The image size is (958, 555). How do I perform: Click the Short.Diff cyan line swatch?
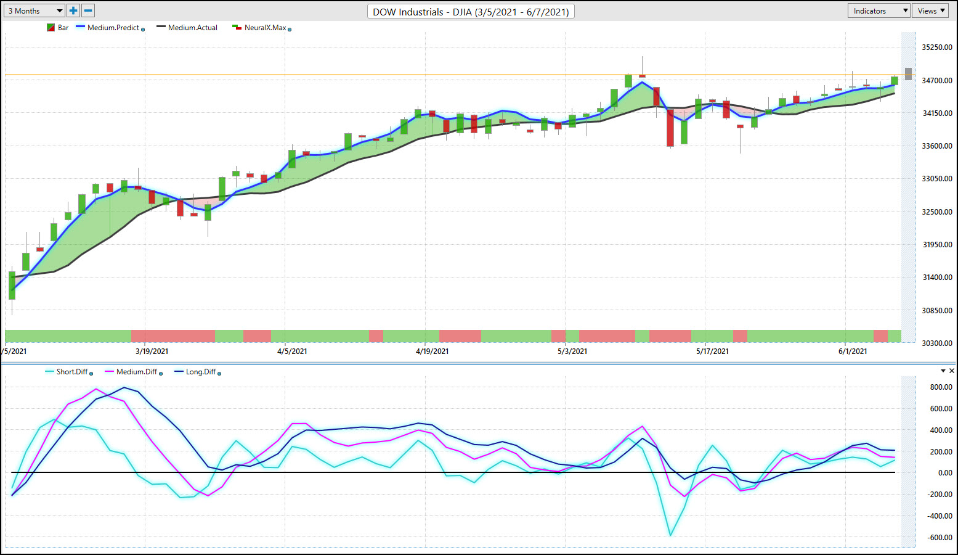click(x=49, y=371)
